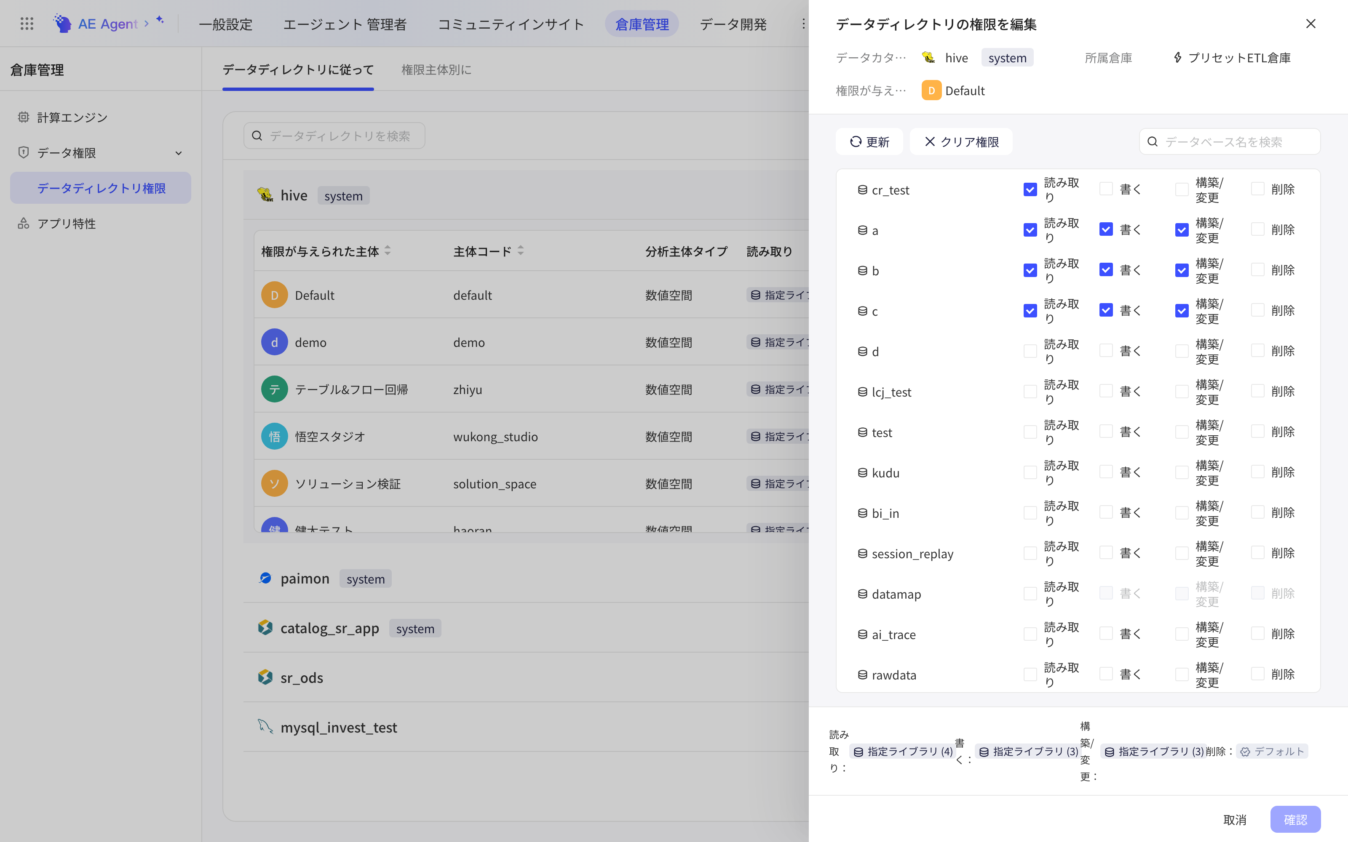Click the 計算エンジン chip icon
Image resolution: width=1348 pixels, height=842 pixels.
[x=24, y=117]
